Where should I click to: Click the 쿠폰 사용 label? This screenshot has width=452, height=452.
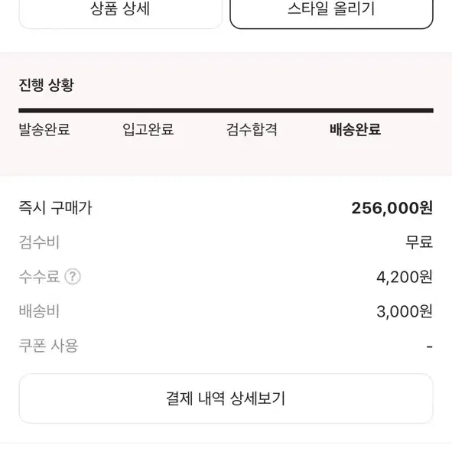point(48,346)
